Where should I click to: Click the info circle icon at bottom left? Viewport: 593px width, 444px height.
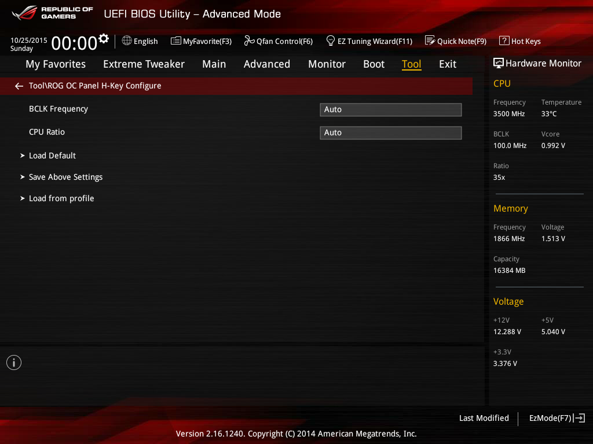tap(14, 362)
